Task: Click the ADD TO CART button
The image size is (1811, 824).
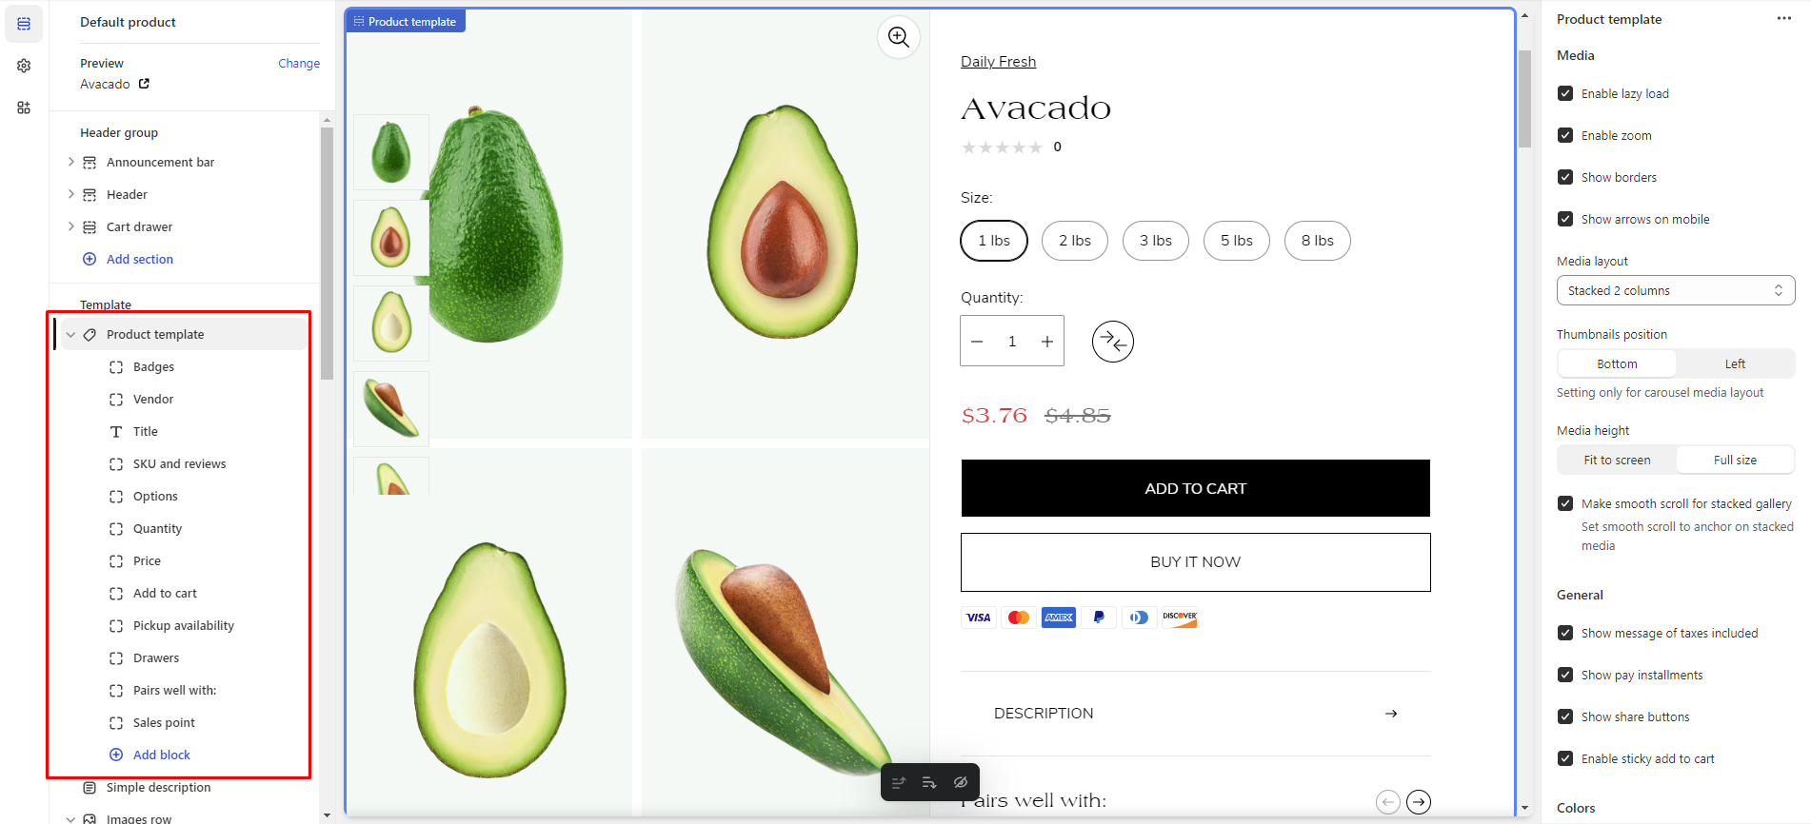Action: [1195, 488]
